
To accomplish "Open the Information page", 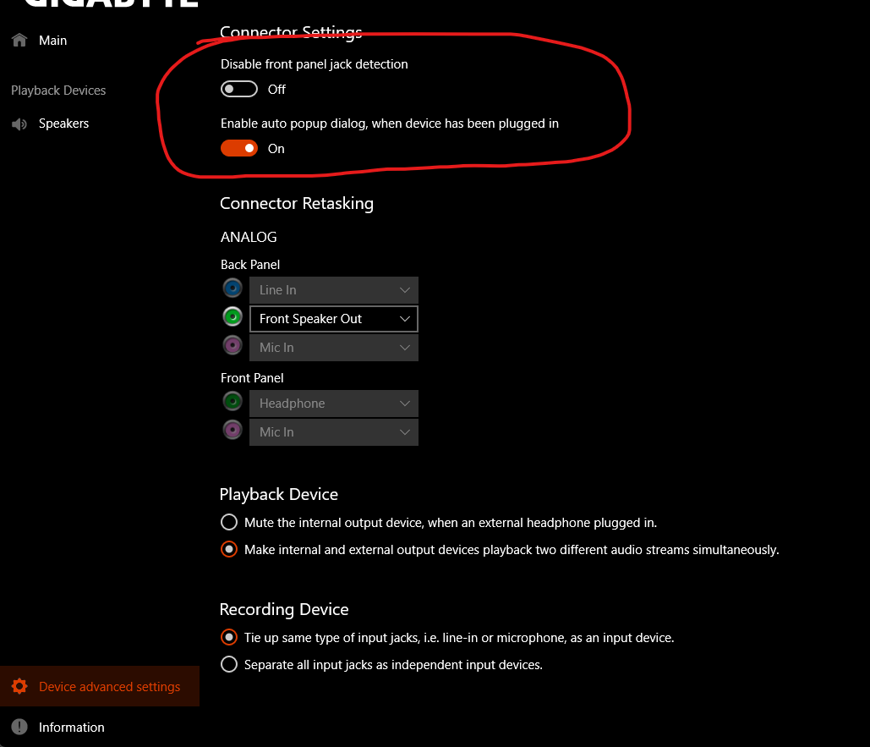I will [x=72, y=727].
